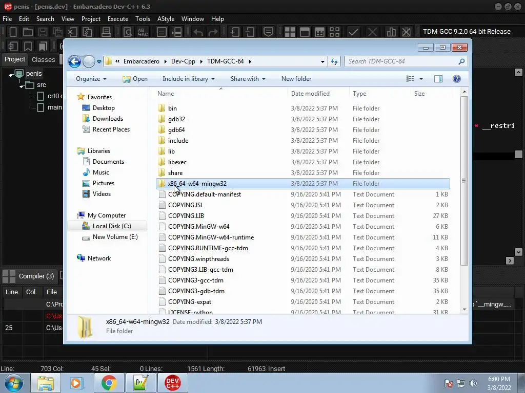Select the COPYING.LIB file
Viewport: 525px width, 393px height.
click(186, 216)
